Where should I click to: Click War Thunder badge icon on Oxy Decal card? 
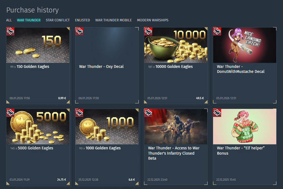(x=79, y=31)
